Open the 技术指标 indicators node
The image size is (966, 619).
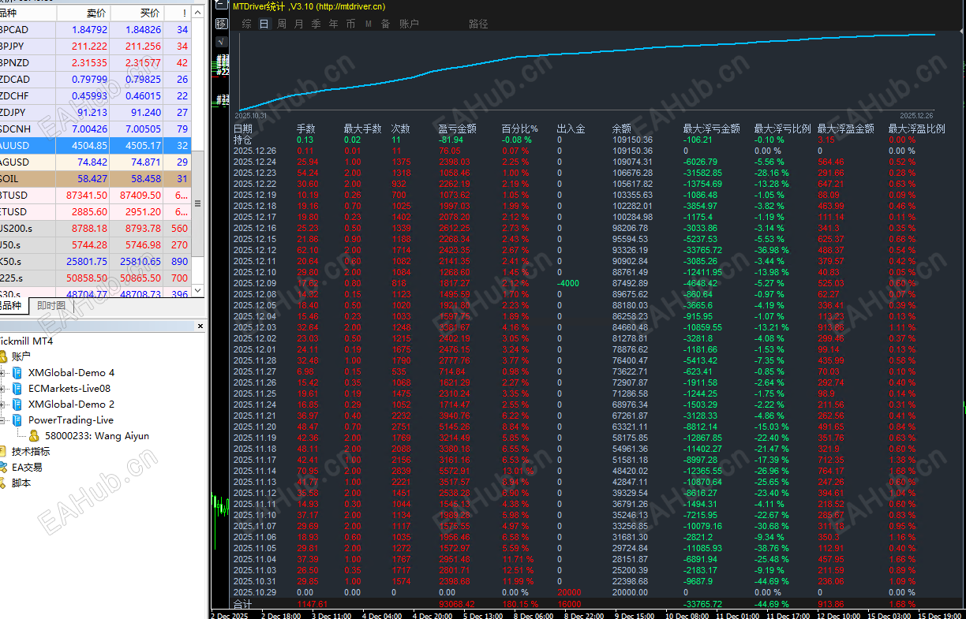31,452
